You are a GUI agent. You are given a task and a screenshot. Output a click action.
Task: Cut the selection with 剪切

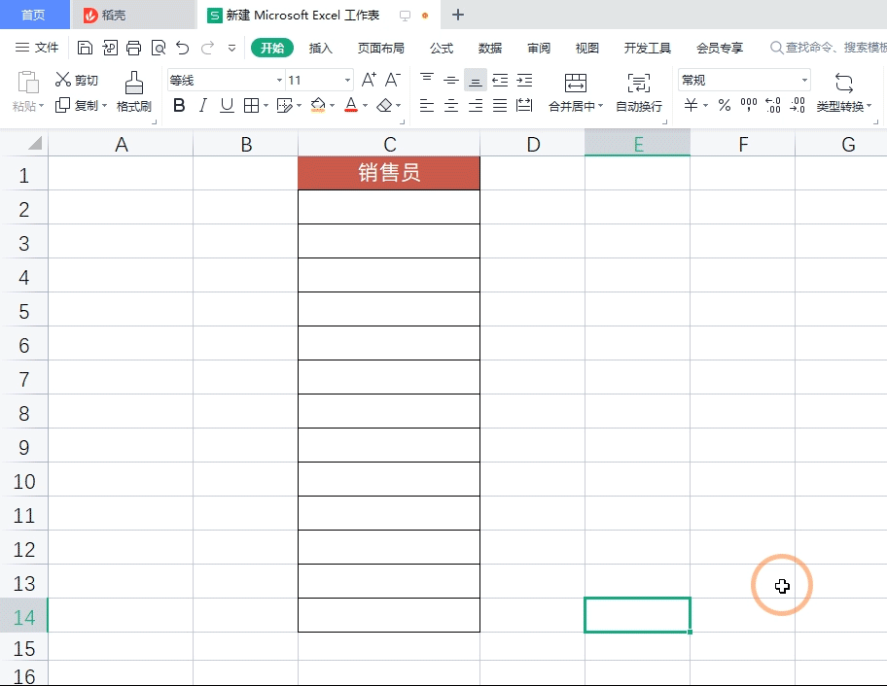click(x=78, y=81)
